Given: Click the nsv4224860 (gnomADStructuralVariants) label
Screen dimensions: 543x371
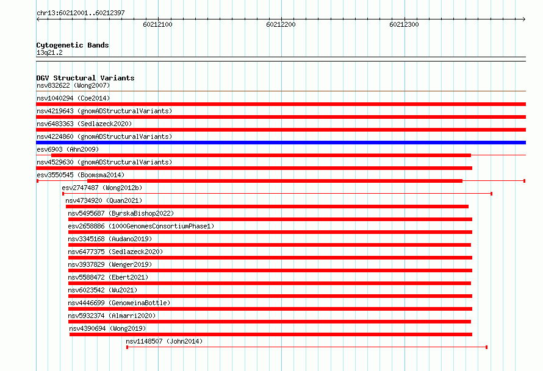Looking at the screenshot, I should coord(104,136).
